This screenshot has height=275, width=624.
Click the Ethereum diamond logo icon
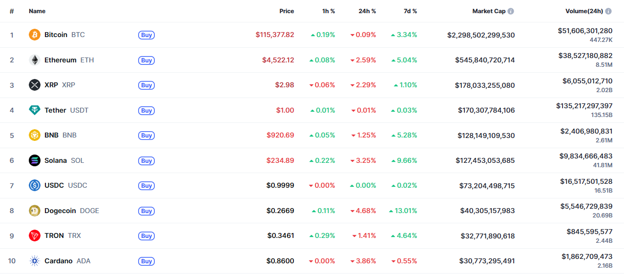coord(34,60)
